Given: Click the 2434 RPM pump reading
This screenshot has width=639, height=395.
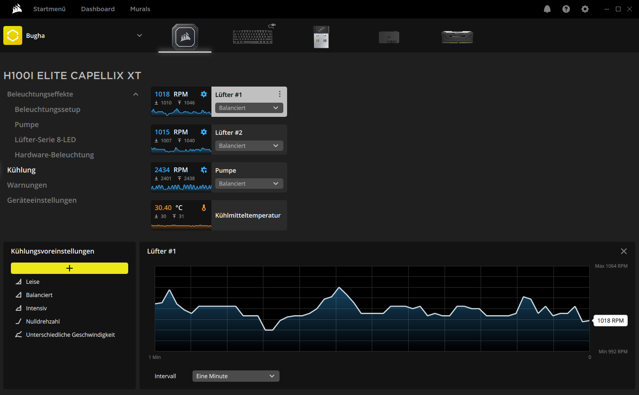Looking at the screenshot, I should 171,170.
